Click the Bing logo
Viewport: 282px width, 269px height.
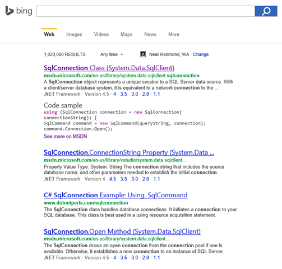[x=19, y=11]
